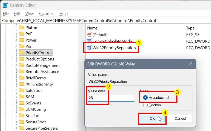Expand the PnP tree node
The height and width of the screenshot is (131, 211).
[16, 34]
